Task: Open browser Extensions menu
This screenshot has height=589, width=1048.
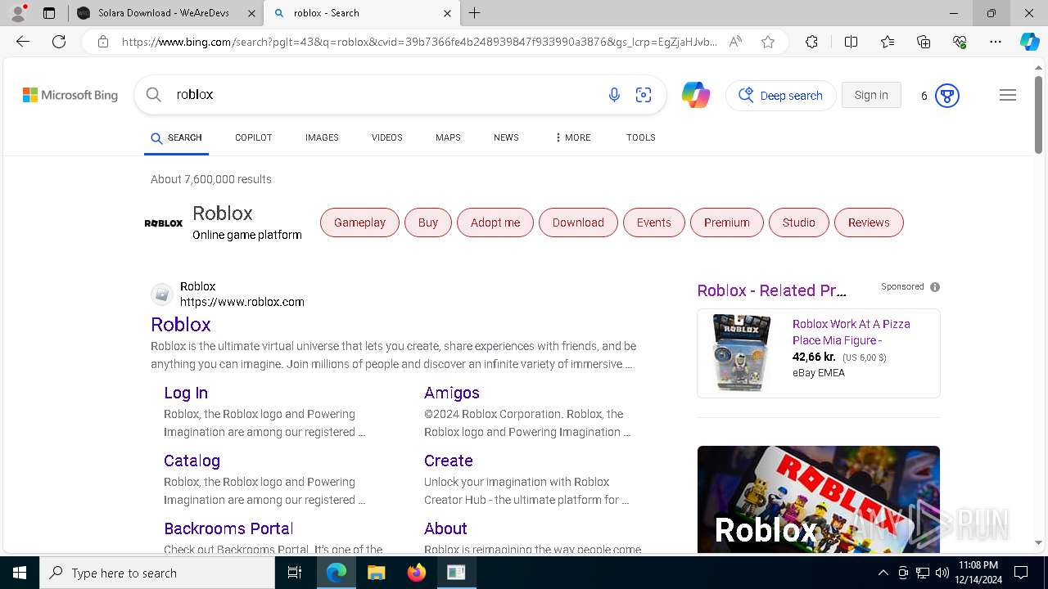Action: click(811, 42)
